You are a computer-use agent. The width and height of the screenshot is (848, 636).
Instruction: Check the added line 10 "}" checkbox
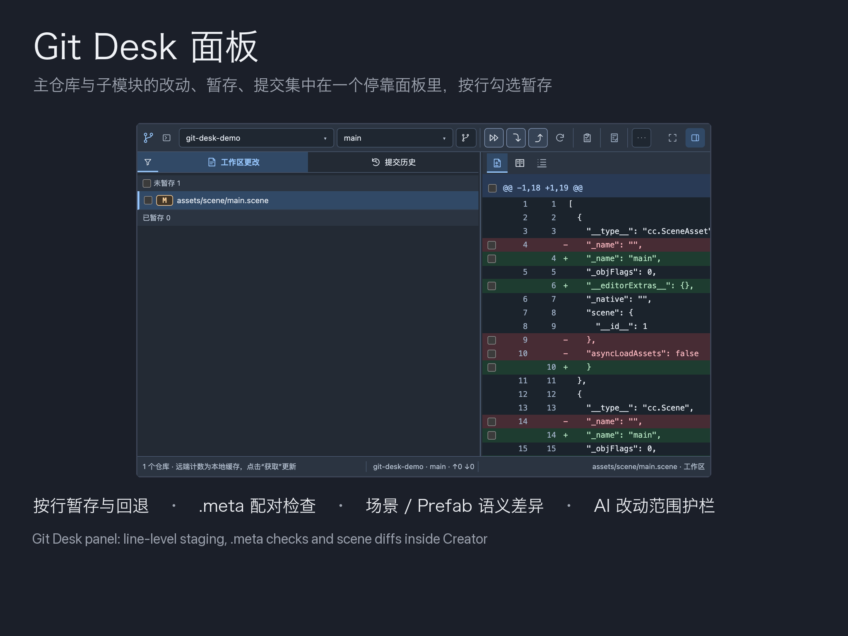492,368
